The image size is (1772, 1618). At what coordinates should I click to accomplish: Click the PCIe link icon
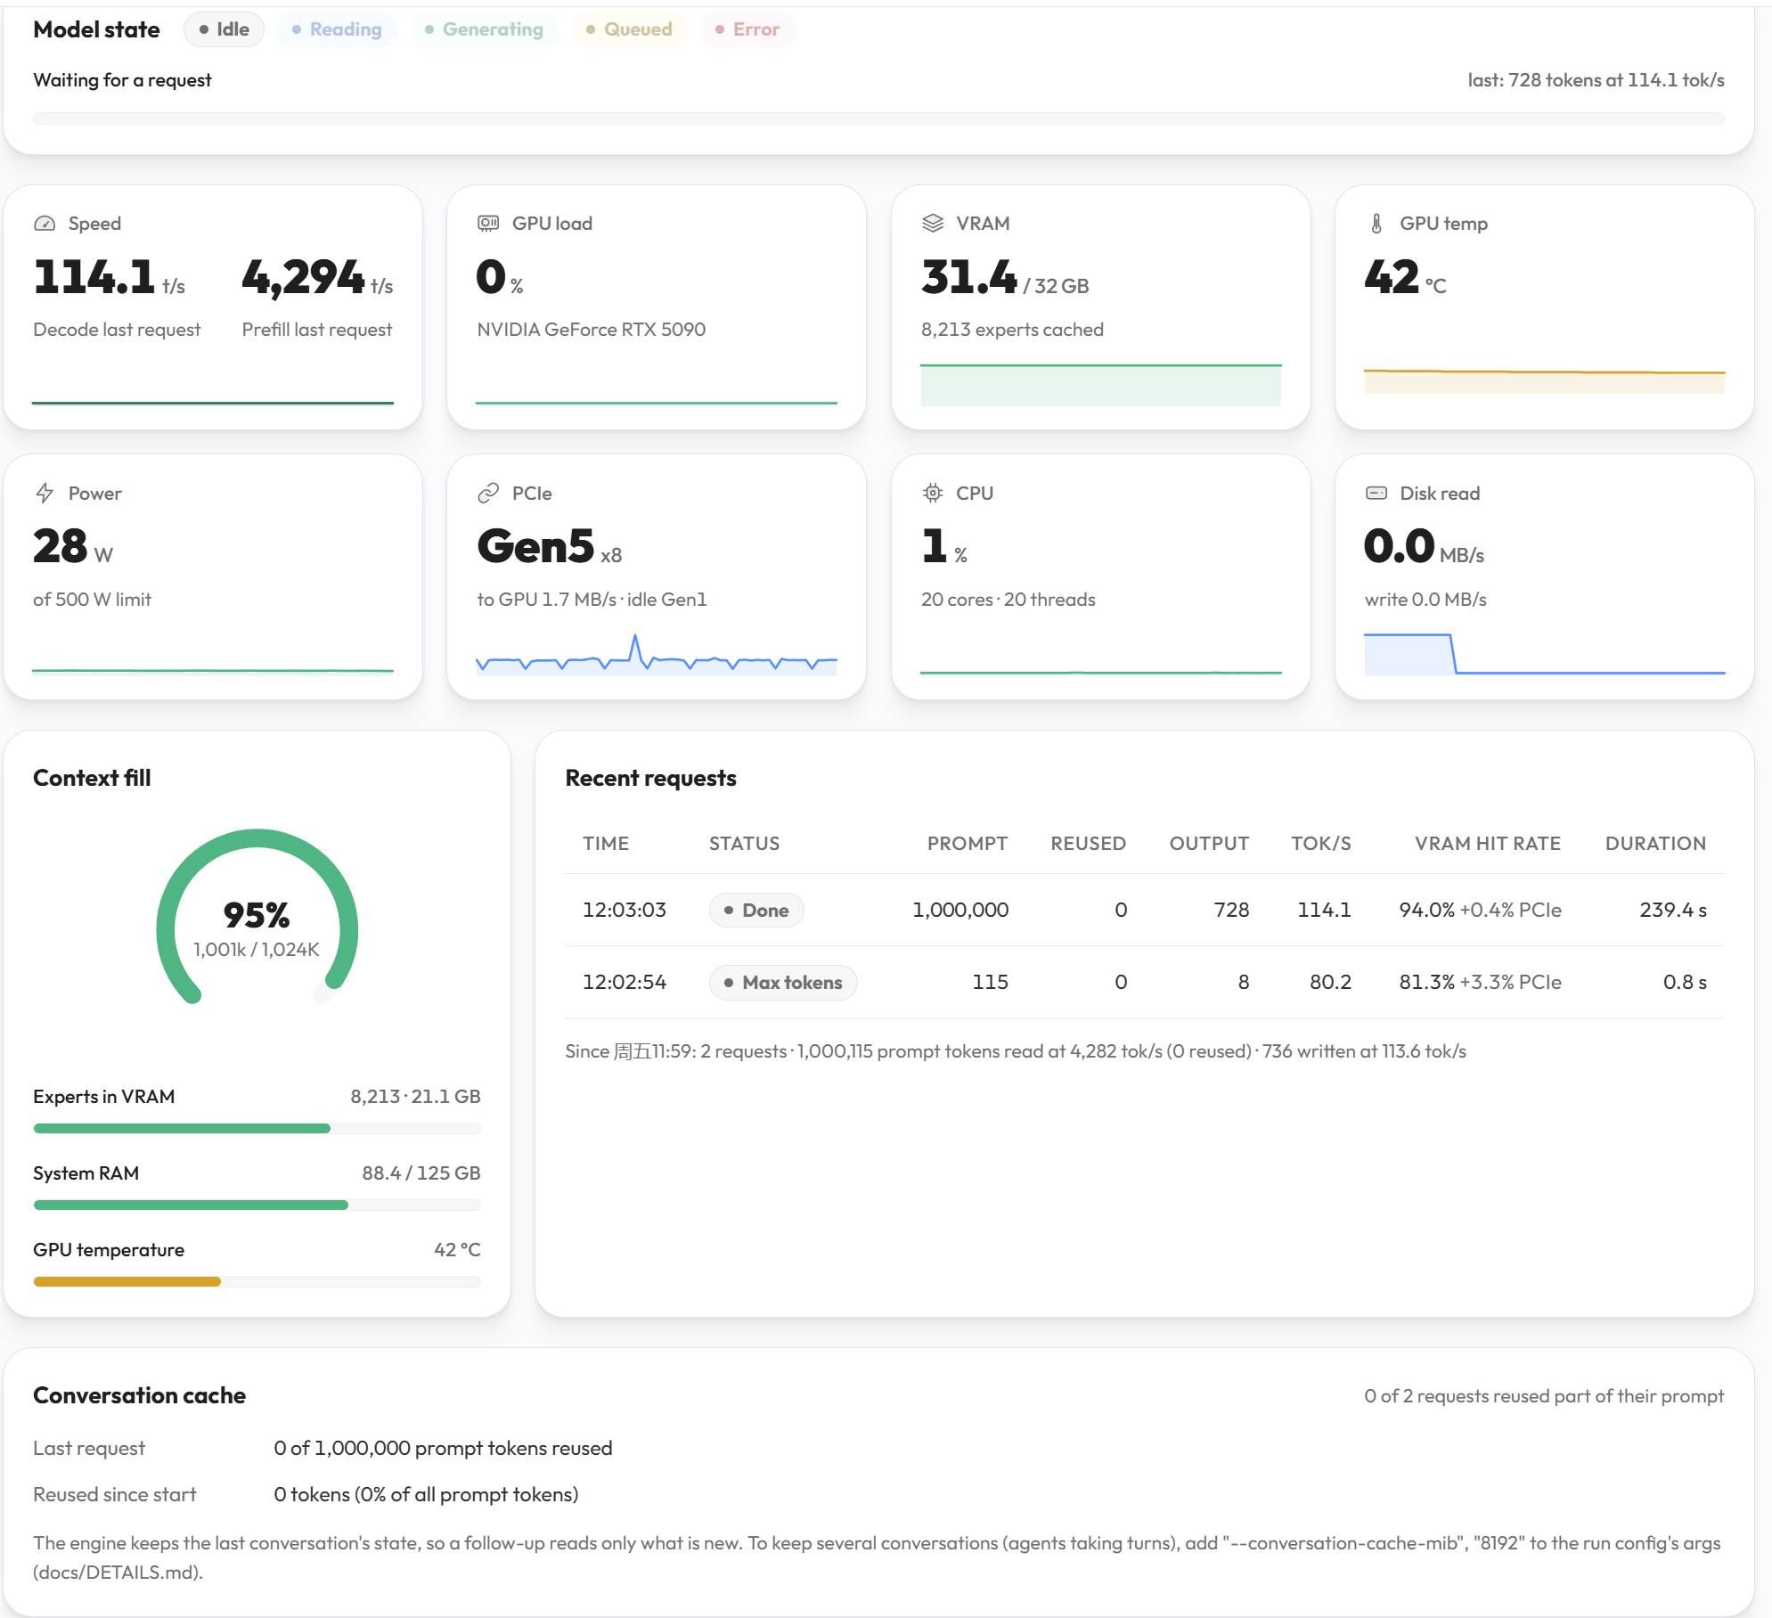[488, 494]
